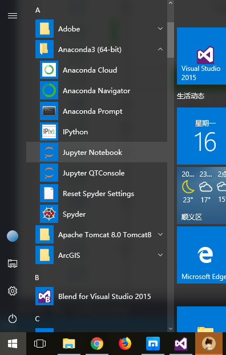Open the weather tile for 顺义区
The image size is (226, 355).
pyautogui.click(x=201, y=196)
